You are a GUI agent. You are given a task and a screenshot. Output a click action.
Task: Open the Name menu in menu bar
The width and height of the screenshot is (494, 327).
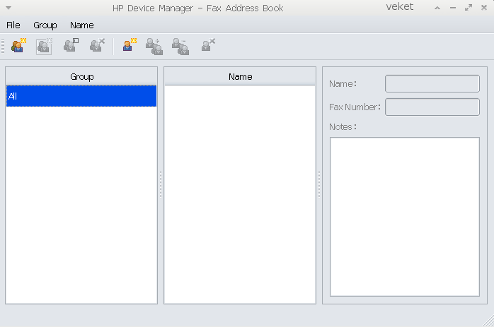[x=82, y=25]
